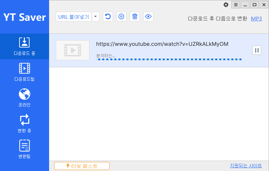Click the dotted analyzing progress bar
This screenshot has width=269, height=171.
(x=169, y=59)
